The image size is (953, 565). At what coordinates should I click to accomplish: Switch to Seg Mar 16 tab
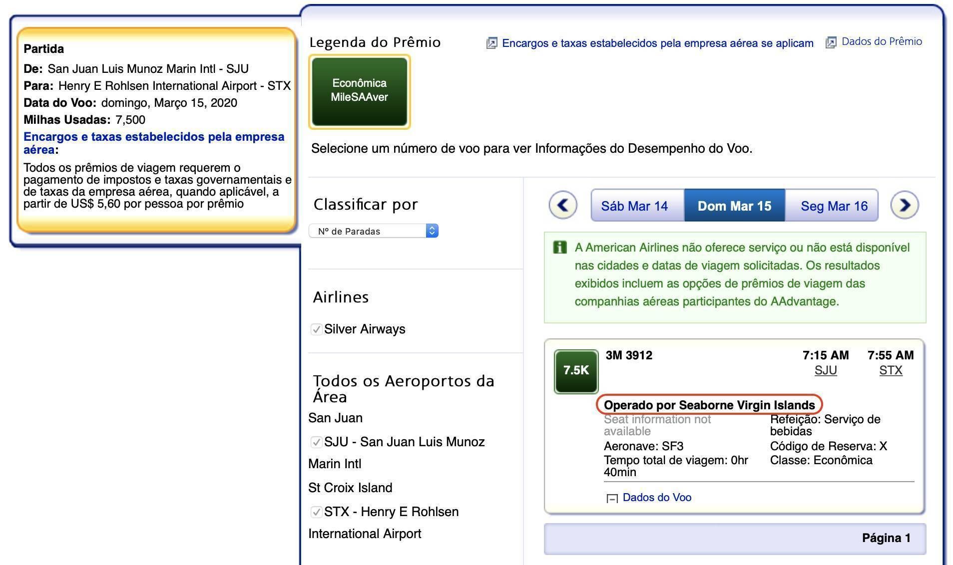click(x=832, y=206)
